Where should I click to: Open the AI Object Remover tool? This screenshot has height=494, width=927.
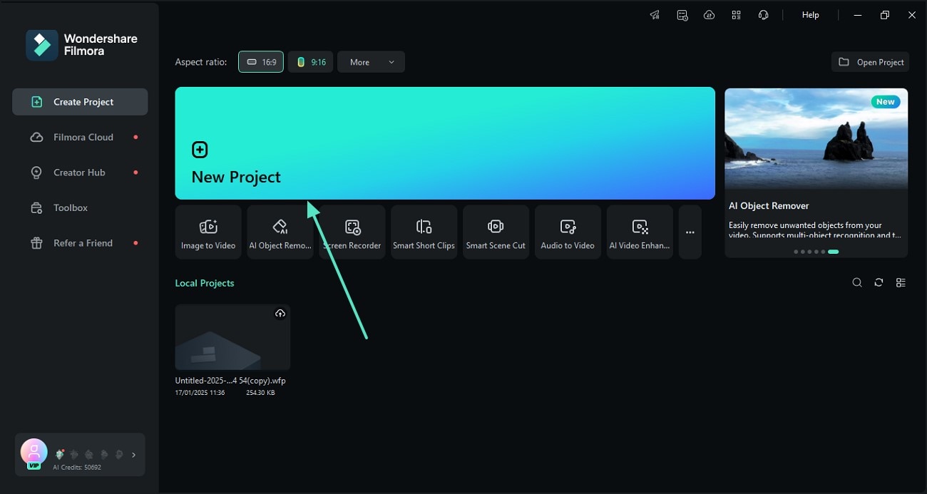(280, 232)
